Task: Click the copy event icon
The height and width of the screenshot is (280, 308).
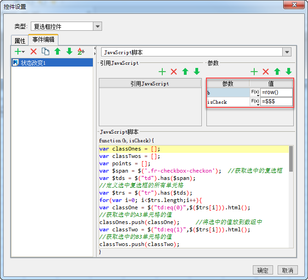Action: pos(46,51)
